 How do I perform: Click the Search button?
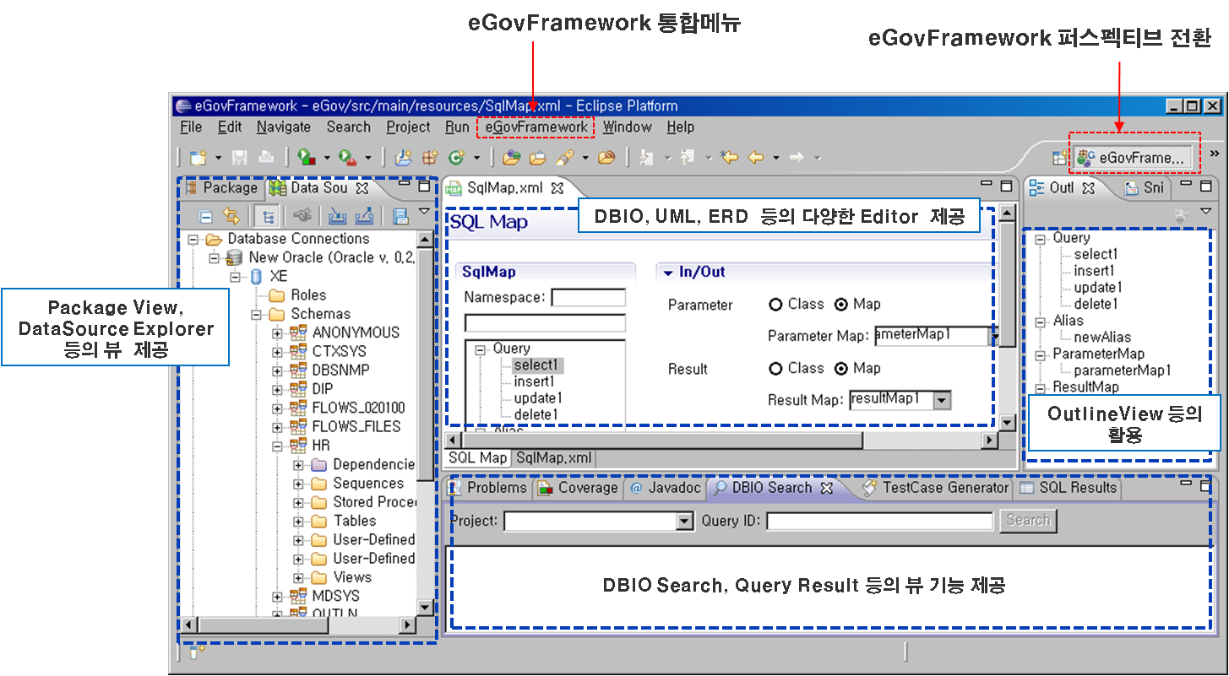pos(1027,521)
